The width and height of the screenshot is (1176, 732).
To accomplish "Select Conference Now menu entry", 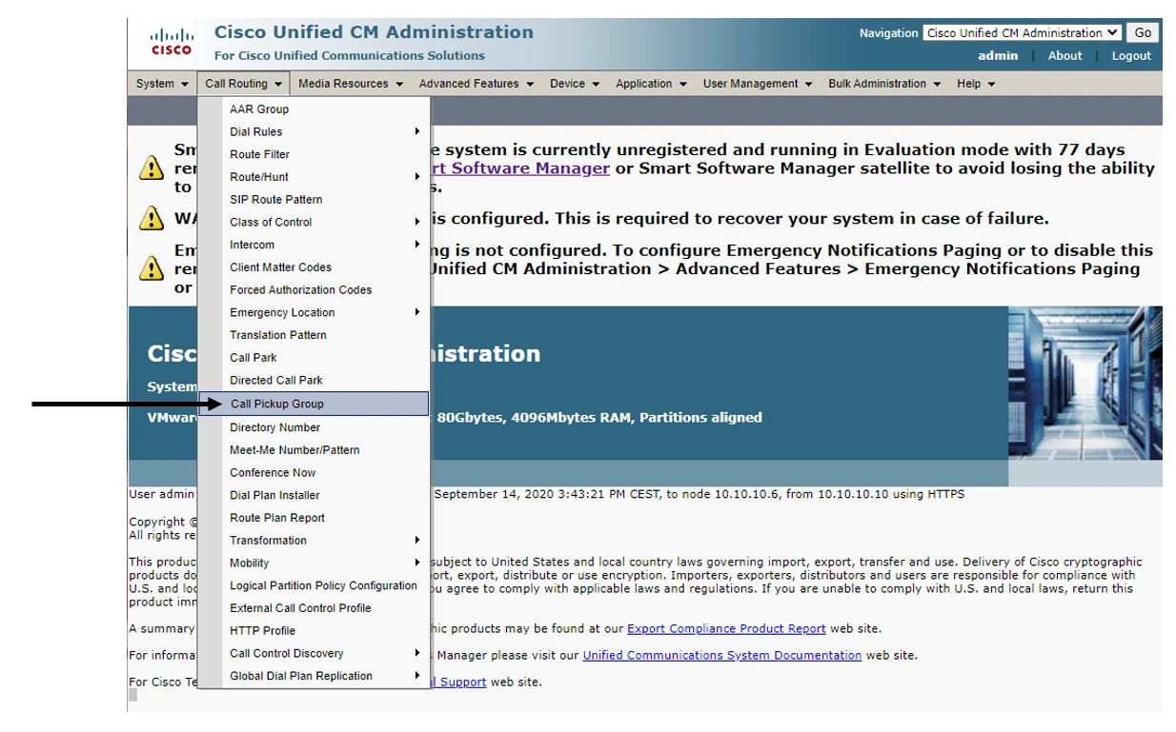I will click(314, 473).
